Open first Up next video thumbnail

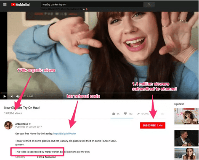tap(186, 116)
